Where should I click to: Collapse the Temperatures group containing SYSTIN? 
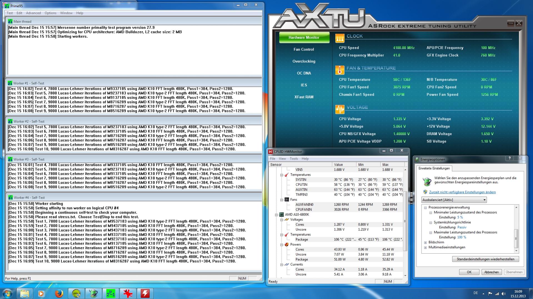[x=282, y=175]
